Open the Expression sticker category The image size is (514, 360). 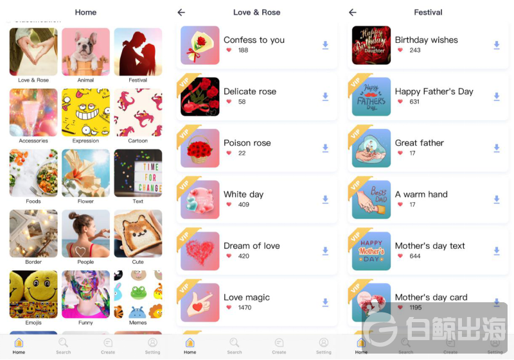[85, 116]
